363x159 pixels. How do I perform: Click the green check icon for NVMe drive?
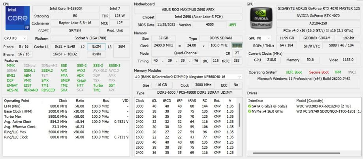[x=250, y=111]
